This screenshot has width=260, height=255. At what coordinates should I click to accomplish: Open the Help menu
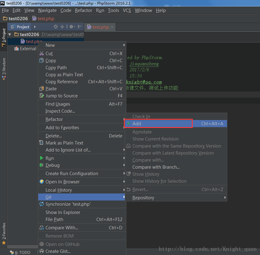tap(161, 10)
